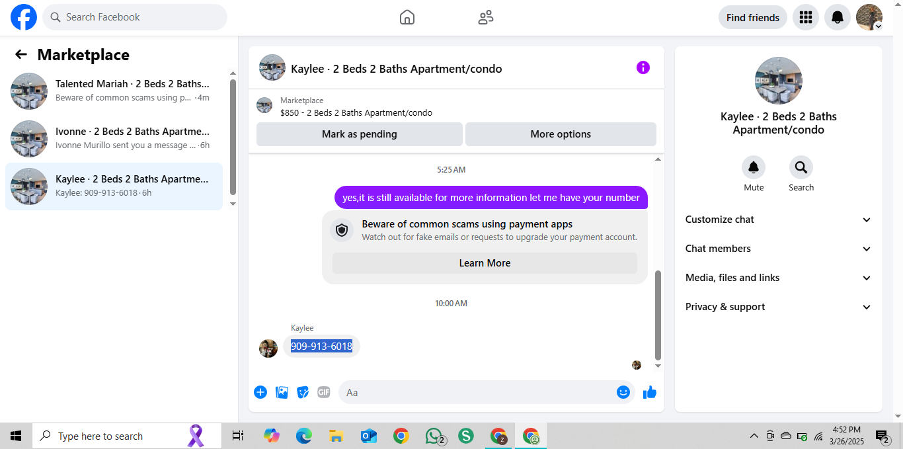Open the header listing thumbnail
This screenshot has width=903, height=449.
coord(272,67)
